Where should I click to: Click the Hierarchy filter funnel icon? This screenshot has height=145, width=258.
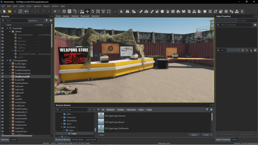tap(46, 21)
